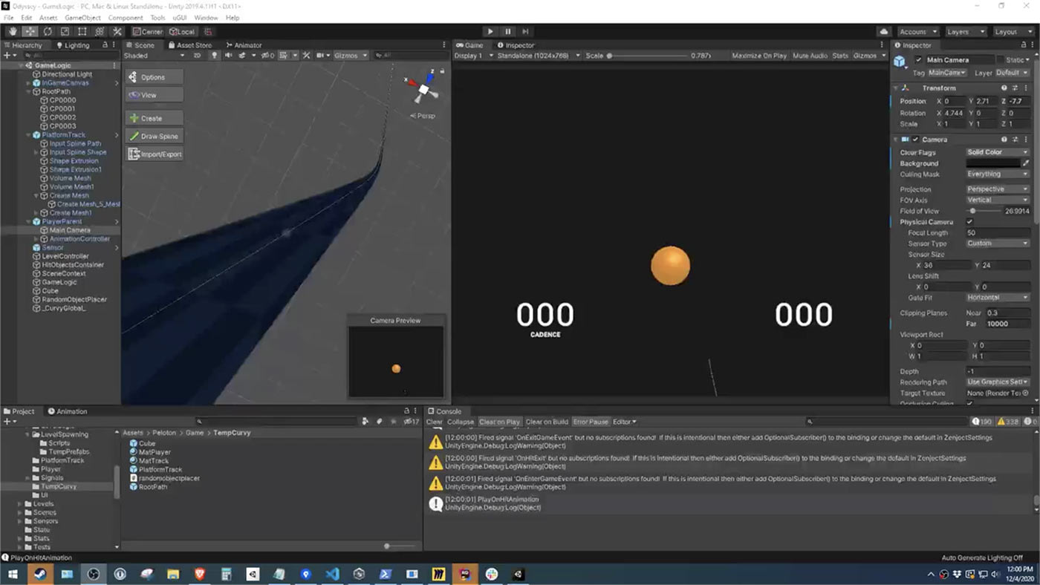Screen dimensions: 1040x585
Task: Open the custom editor tools icon
Action: click(117, 32)
